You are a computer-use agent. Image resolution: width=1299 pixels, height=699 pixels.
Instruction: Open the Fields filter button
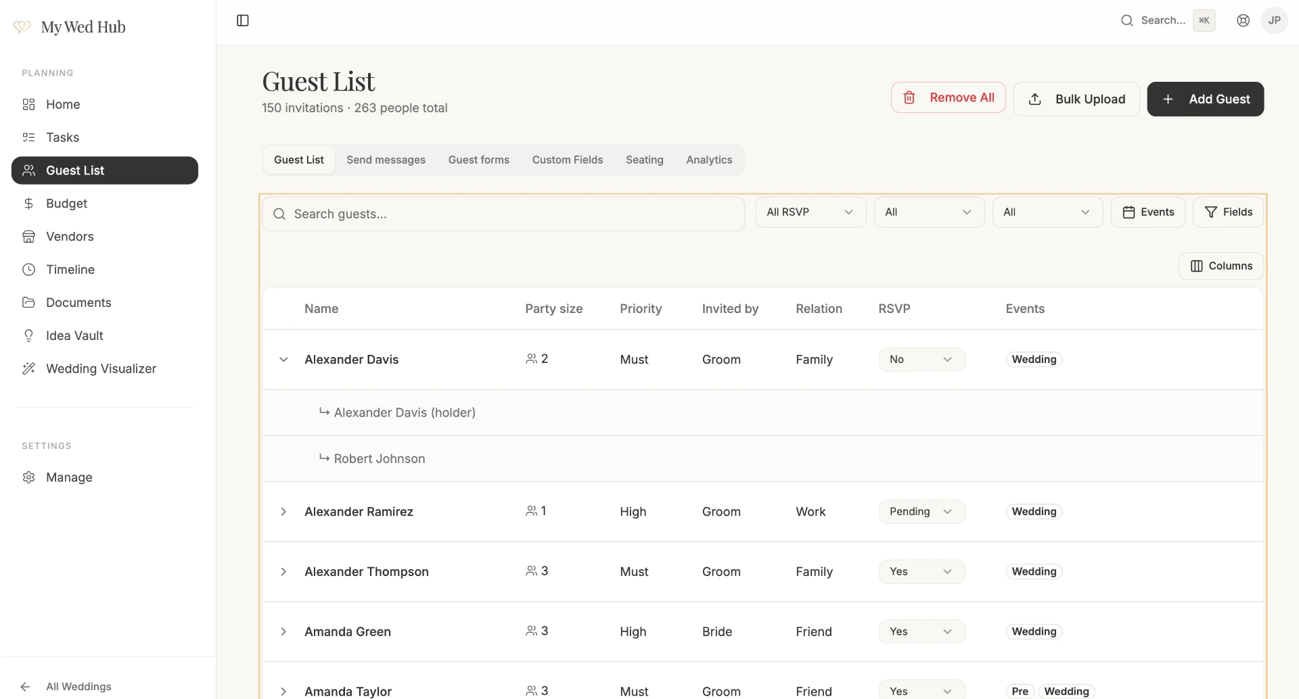point(1227,212)
